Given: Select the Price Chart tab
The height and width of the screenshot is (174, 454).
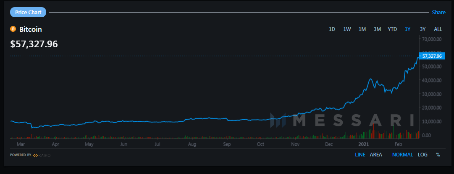Looking at the screenshot, I should [28, 12].
